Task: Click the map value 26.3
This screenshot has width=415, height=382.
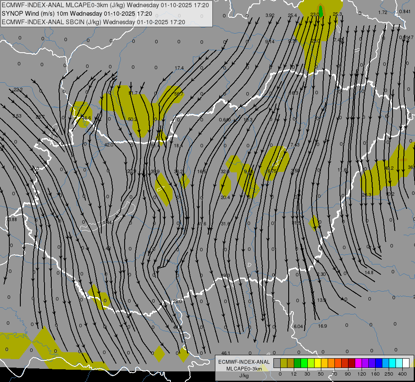Action: point(367,194)
